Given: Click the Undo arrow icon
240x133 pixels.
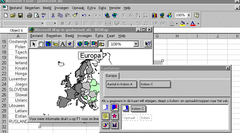Looking at the screenshot, I should click(x=84, y=15).
